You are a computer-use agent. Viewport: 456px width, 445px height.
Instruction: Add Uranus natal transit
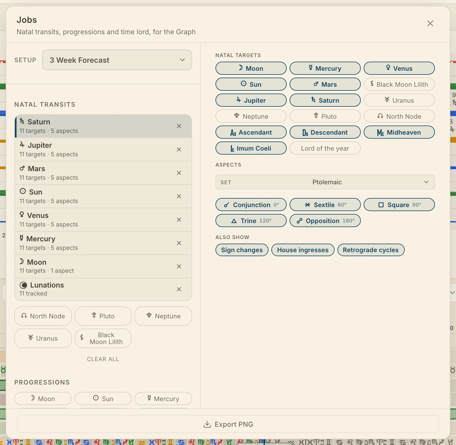(43, 338)
